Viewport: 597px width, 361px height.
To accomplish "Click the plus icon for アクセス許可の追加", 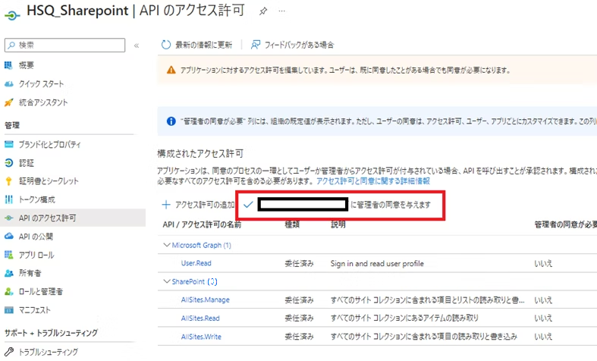I will 166,205.
